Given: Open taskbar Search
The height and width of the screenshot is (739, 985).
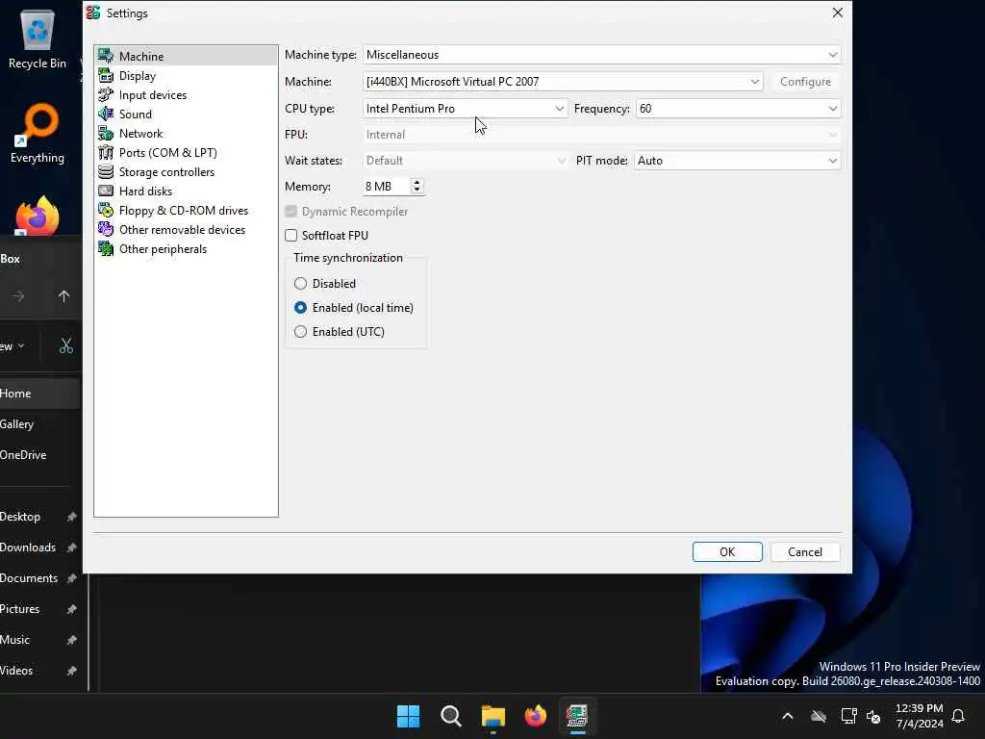Looking at the screenshot, I should pyautogui.click(x=450, y=716).
